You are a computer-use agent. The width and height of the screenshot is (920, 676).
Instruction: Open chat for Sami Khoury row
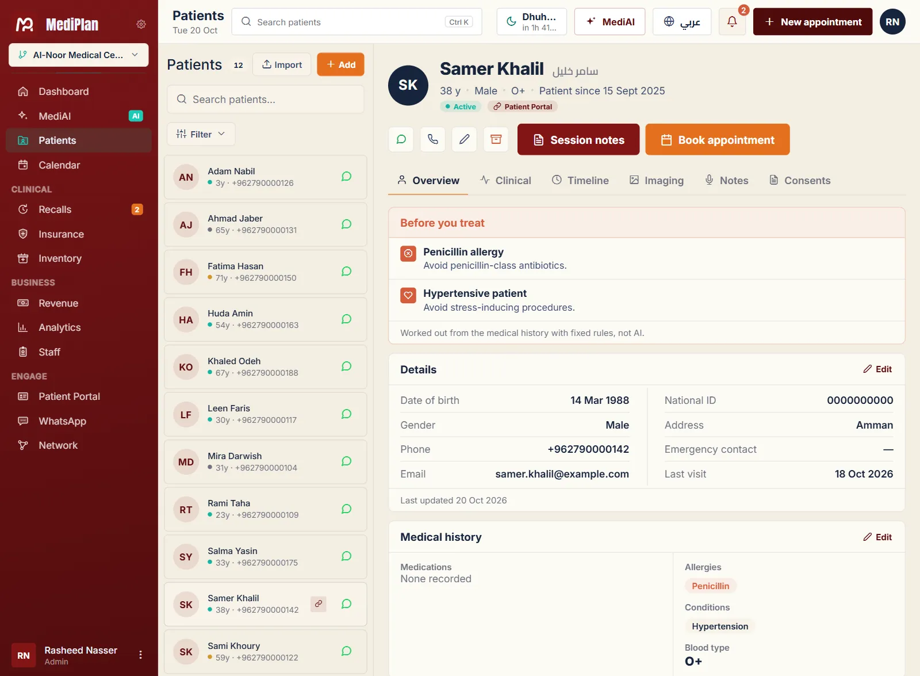[346, 651]
